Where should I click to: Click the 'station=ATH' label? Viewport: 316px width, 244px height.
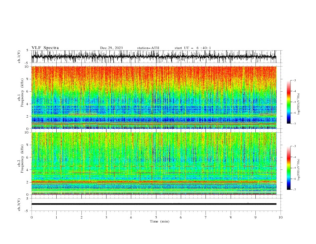point(148,48)
